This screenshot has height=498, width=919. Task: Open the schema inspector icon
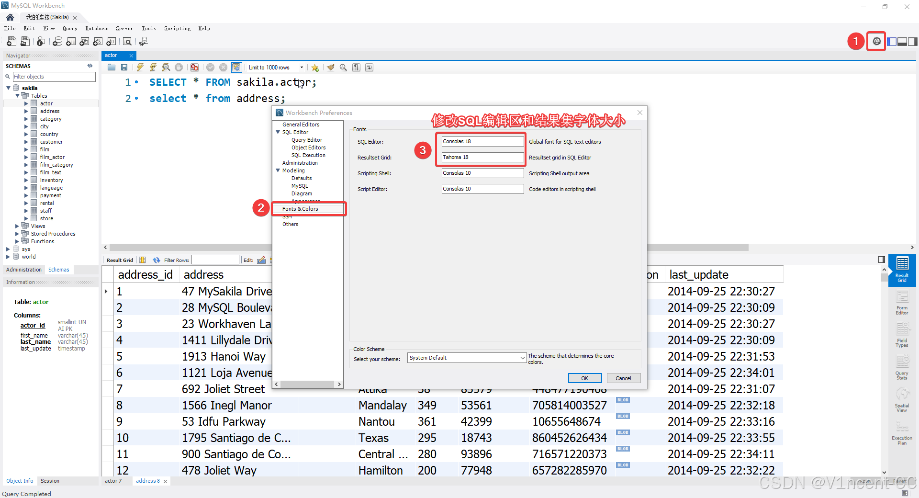coord(41,42)
